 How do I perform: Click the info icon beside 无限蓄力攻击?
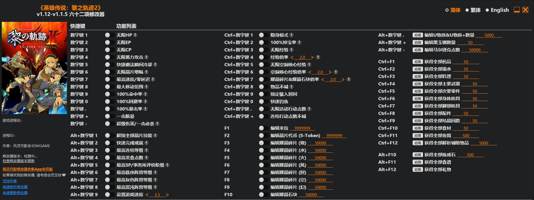coord(147,57)
